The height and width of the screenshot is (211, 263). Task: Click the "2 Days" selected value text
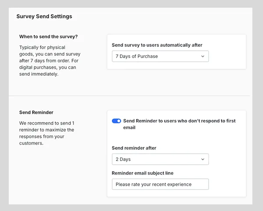[x=123, y=159]
